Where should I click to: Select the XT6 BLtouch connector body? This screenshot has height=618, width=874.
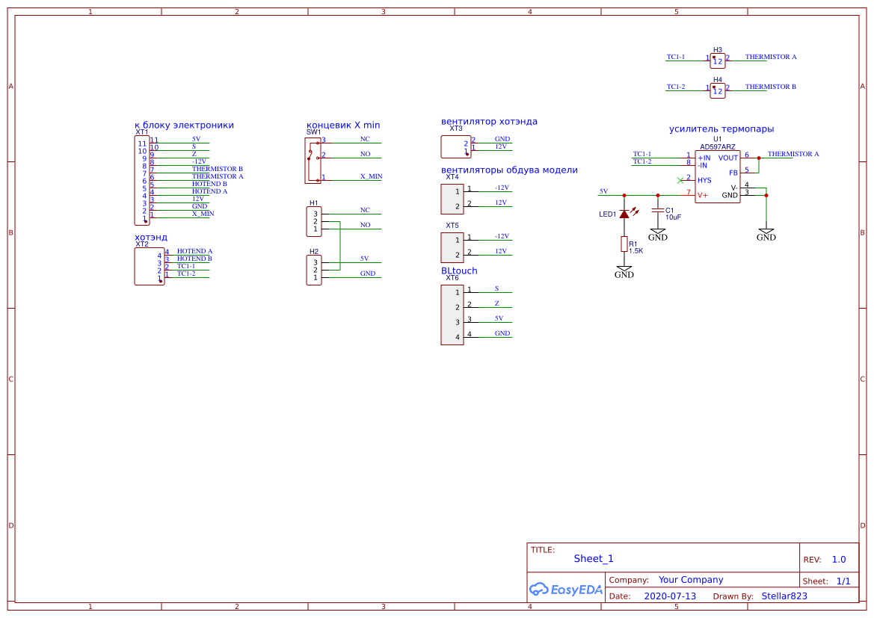(x=452, y=315)
